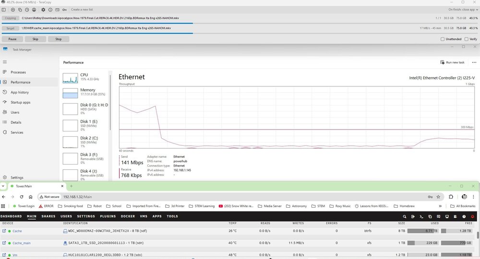Click the TeraCopy account person icon
This screenshot has height=259, width=480.
point(34,10)
